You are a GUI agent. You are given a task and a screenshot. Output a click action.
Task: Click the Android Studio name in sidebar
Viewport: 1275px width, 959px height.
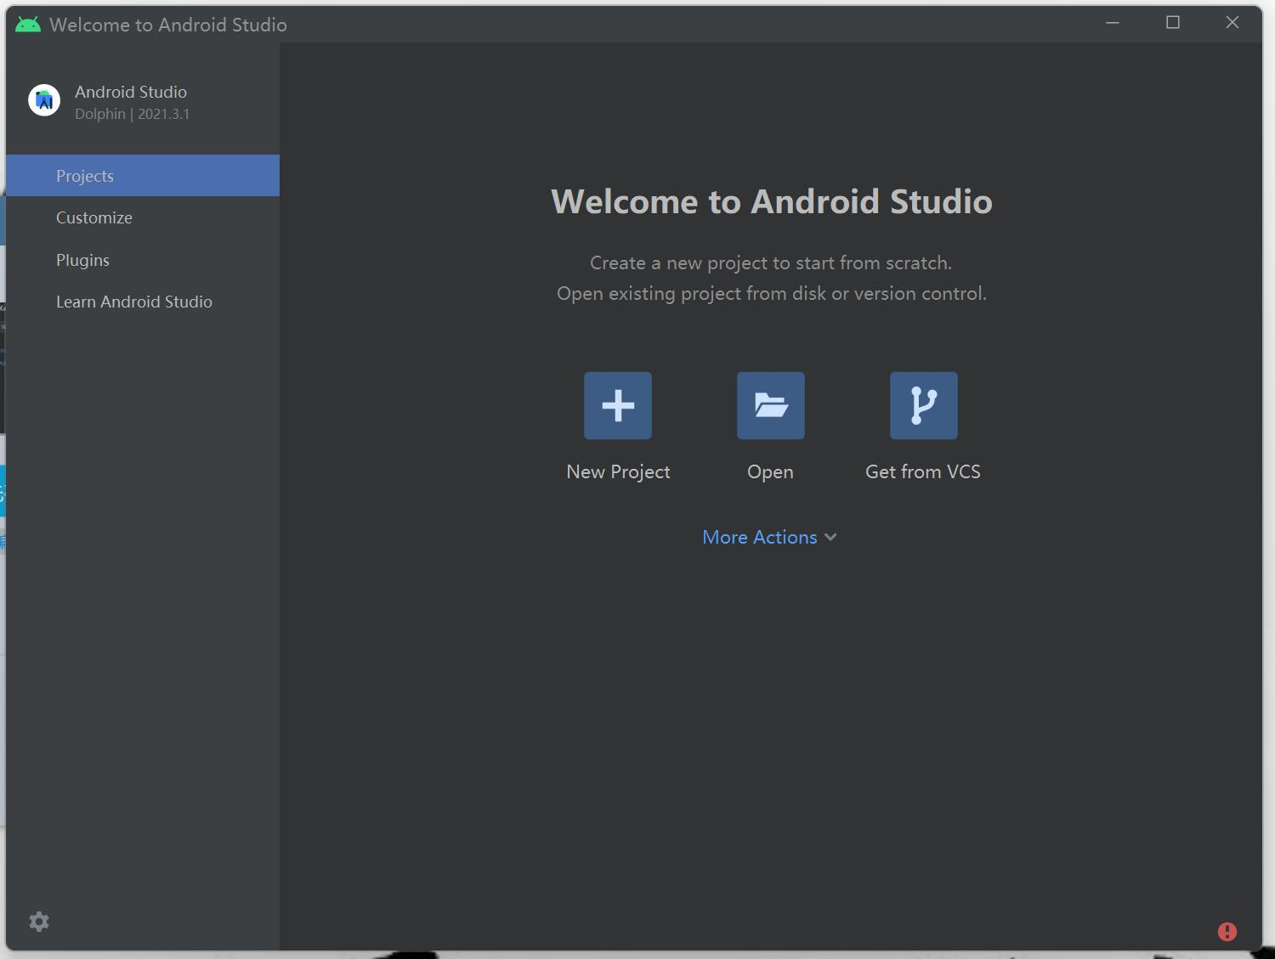(x=131, y=92)
